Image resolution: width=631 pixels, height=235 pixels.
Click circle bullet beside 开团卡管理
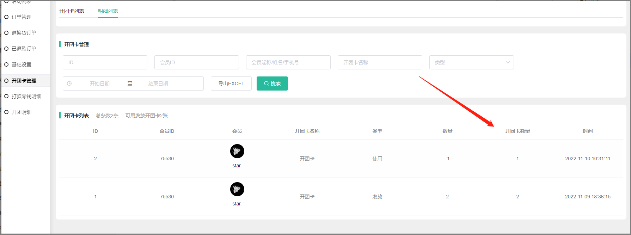coord(6,81)
